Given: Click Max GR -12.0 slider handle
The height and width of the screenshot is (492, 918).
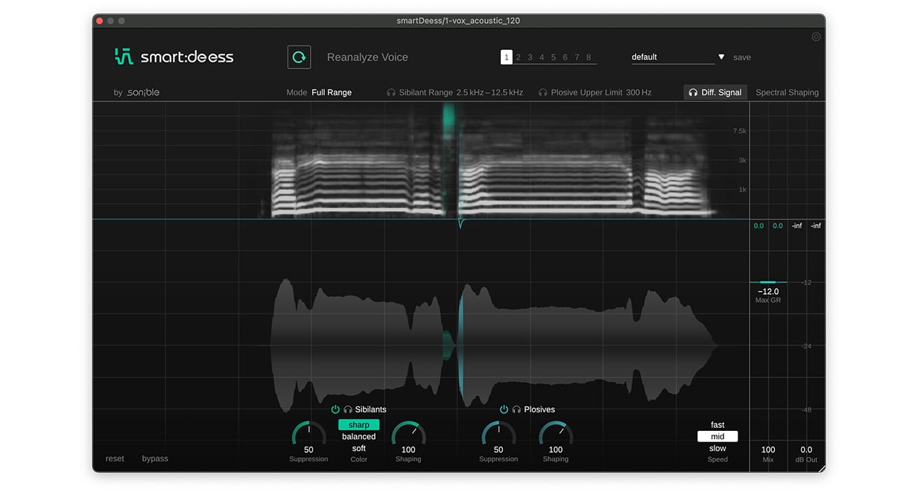Looking at the screenshot, I should (x=767, y=282).
